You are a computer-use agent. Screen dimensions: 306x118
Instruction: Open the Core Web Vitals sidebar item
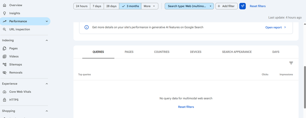click(25, 92)
